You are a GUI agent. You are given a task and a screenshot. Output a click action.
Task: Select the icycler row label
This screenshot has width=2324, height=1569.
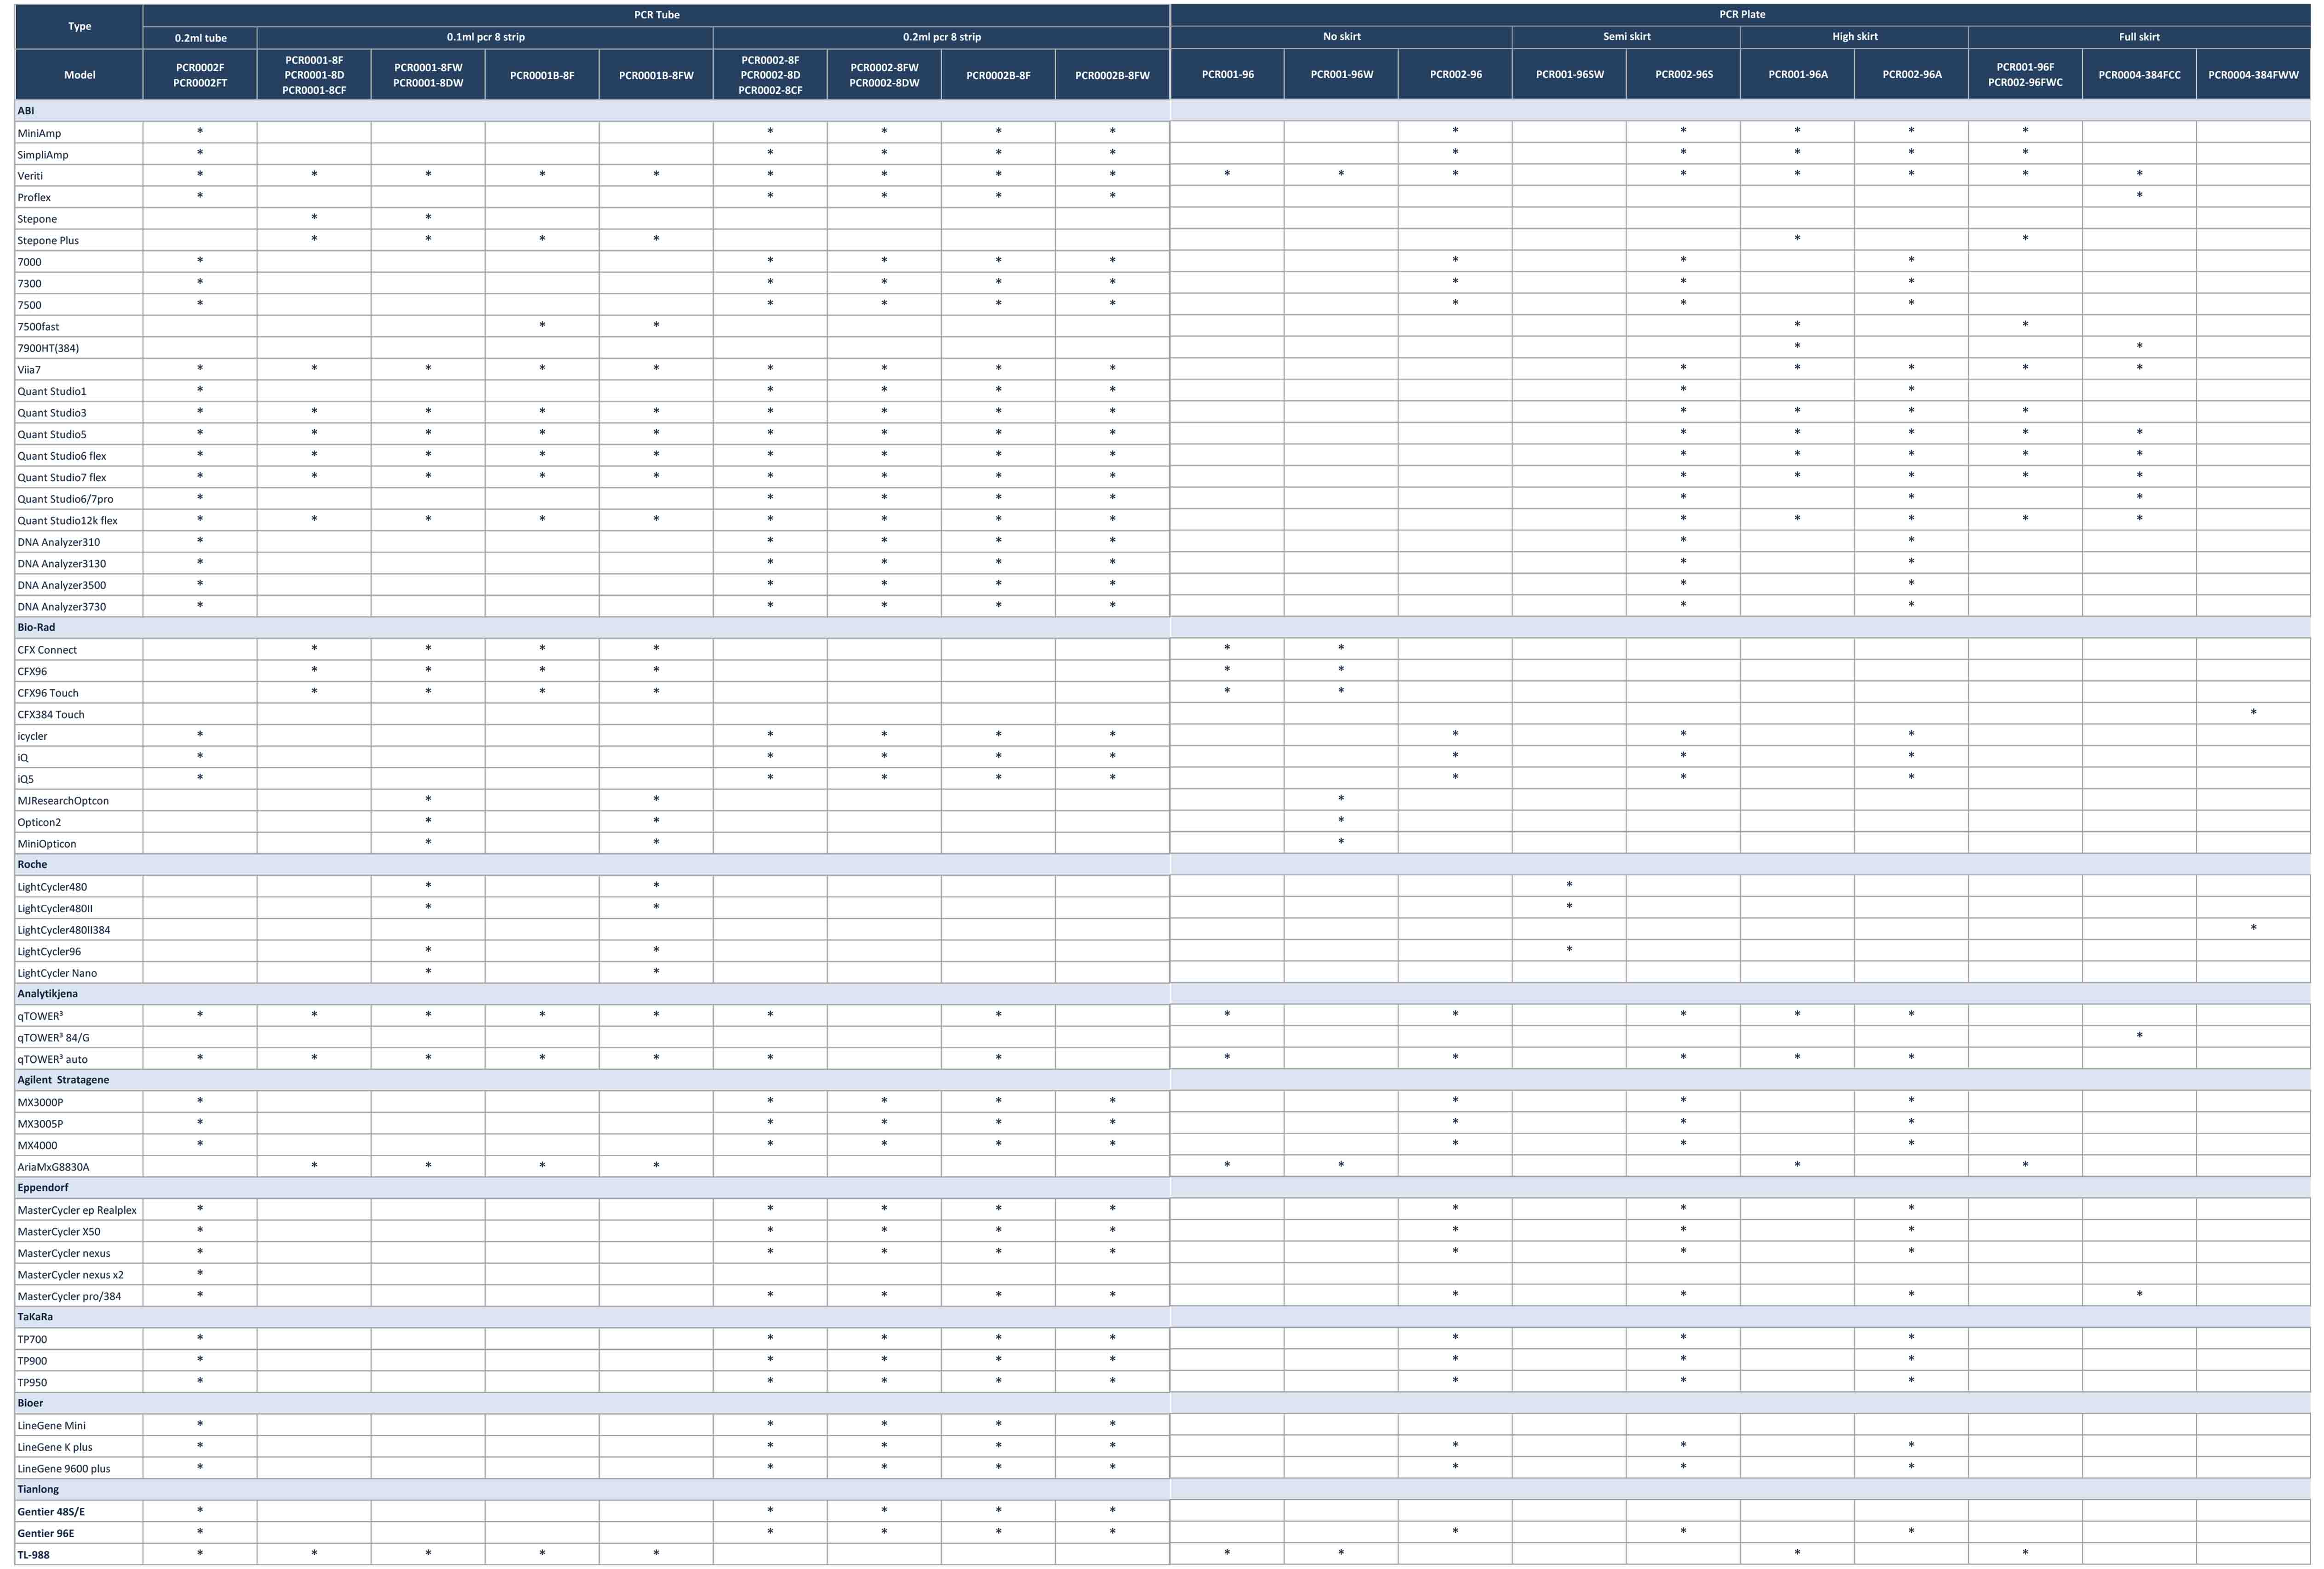point(32,736)
